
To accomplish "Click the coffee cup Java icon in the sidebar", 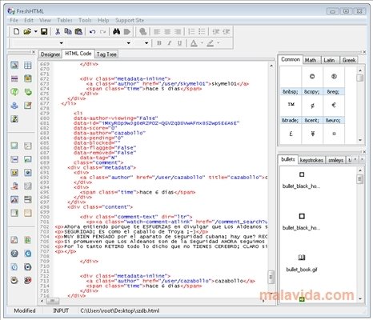I will click(14, 280).
